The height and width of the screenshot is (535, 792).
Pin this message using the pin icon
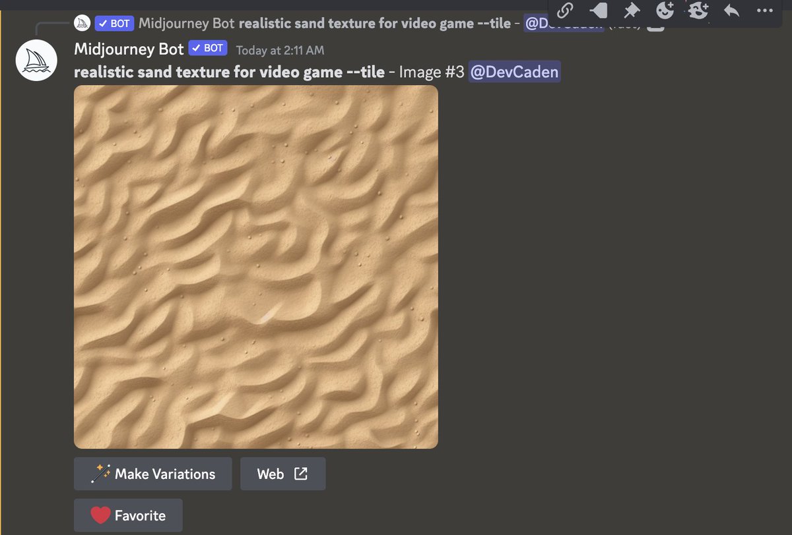pos(631,11)
